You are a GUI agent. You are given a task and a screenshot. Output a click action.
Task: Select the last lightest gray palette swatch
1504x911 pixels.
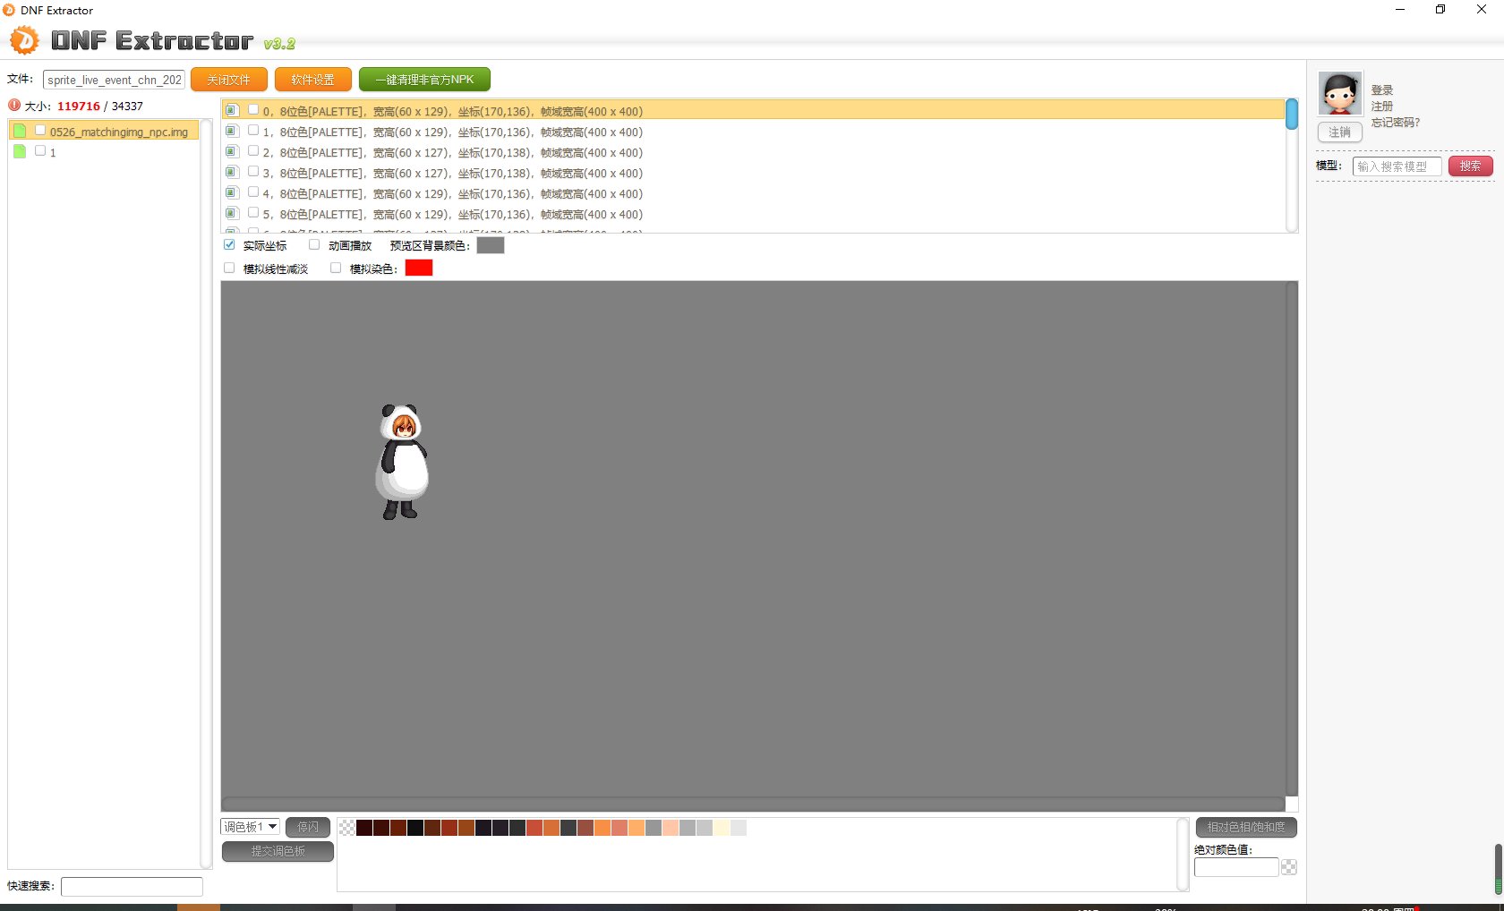click(x=739, y=828)
